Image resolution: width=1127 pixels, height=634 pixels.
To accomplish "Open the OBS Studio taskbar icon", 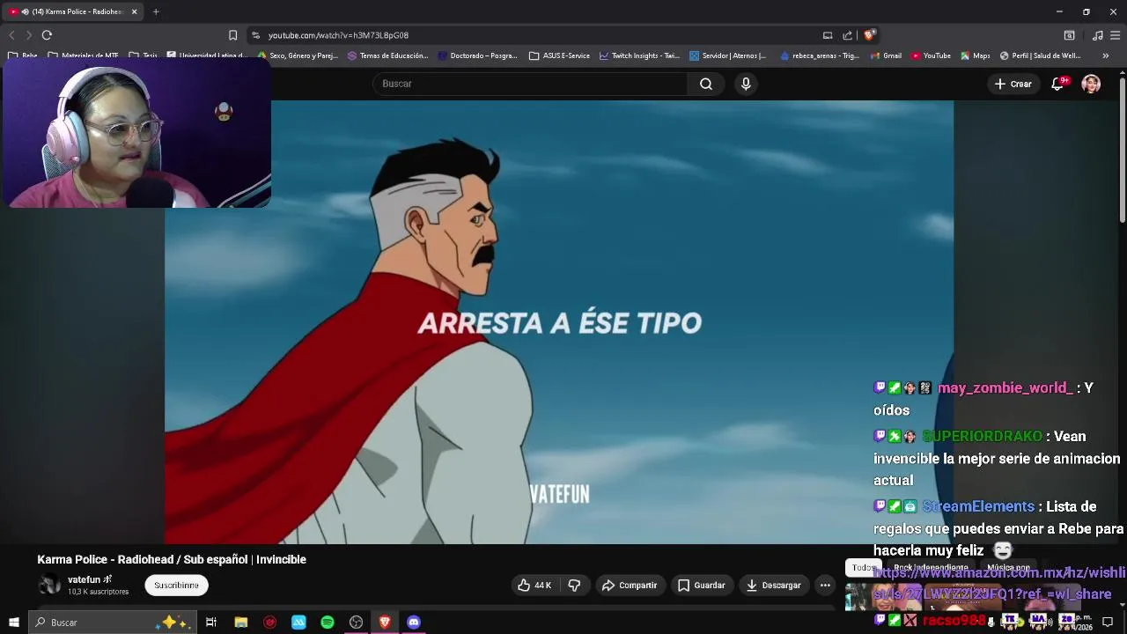I will pyautogui.click(x=356, y=623).
